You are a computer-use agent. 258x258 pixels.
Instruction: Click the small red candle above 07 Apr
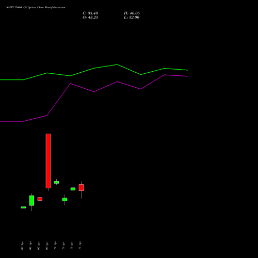pos(40,199)
